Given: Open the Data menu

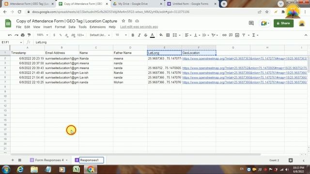Looking at the screenshot, I should click(72, 27).
